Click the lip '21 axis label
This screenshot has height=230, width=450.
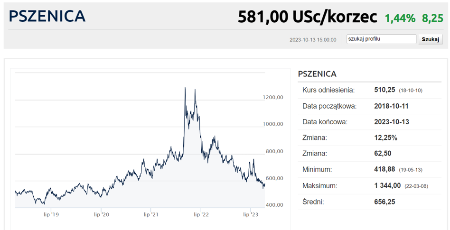[x=151, y=215]
